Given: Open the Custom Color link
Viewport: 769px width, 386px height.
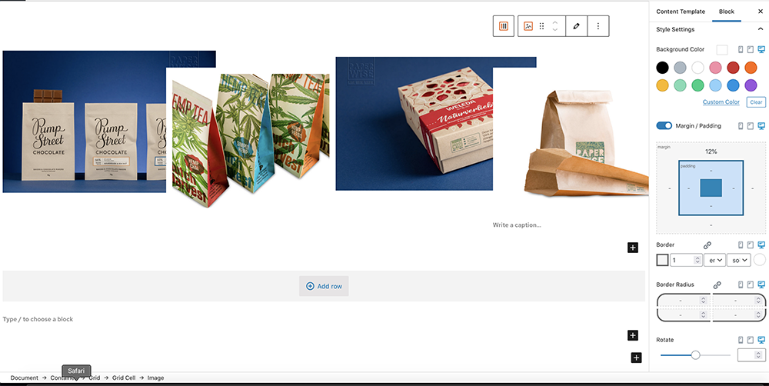Looking at the screenshot, I should pos(721,102).
